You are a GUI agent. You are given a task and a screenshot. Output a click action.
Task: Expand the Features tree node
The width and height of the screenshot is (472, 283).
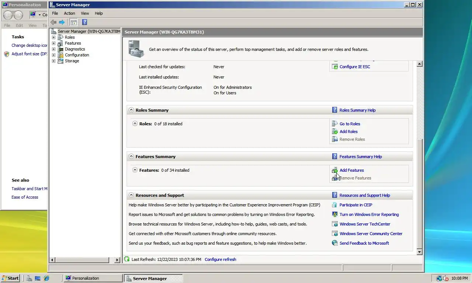pyautogui.click(x=53, y=43)
